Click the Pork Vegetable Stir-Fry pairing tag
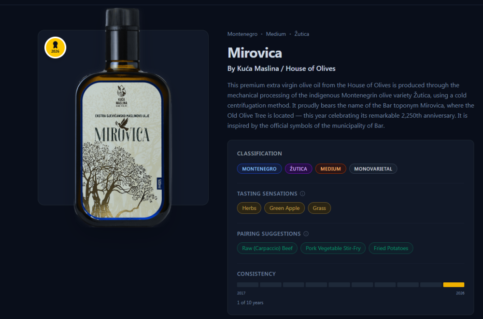 (333, 248)
